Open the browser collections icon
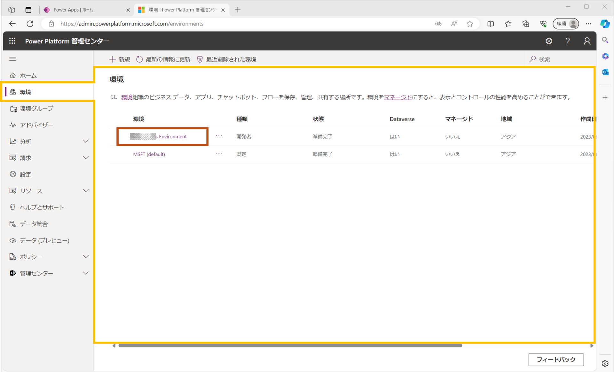 [526, 24]
